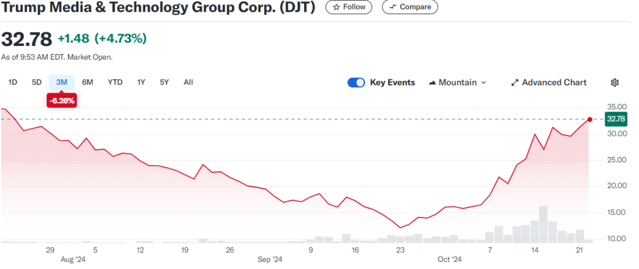Click the Trump Media & Technology Group title
639x269 pixels.
(x=158, y=8)
